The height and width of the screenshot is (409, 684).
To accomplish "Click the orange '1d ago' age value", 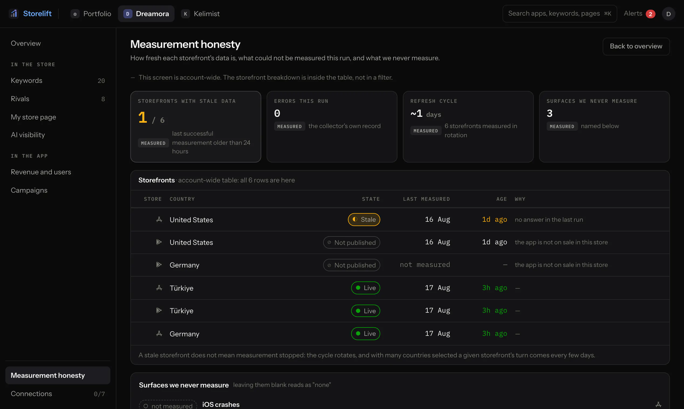I will [x=494, y=219].
